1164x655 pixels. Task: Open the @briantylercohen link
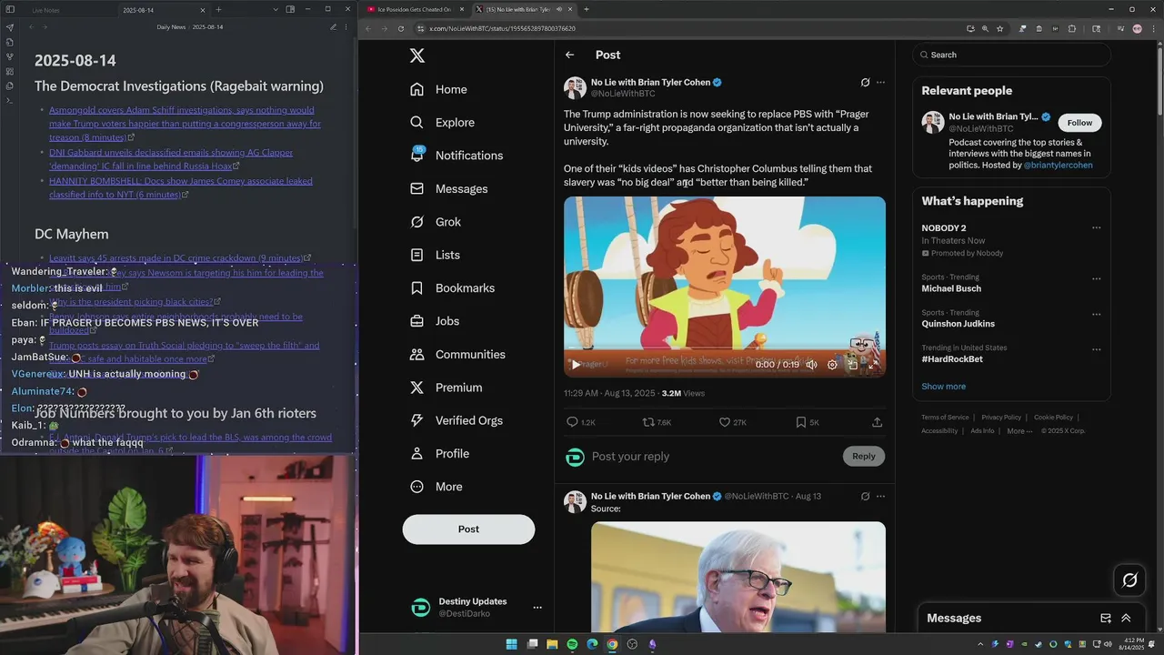click(x=1058, y=166)
